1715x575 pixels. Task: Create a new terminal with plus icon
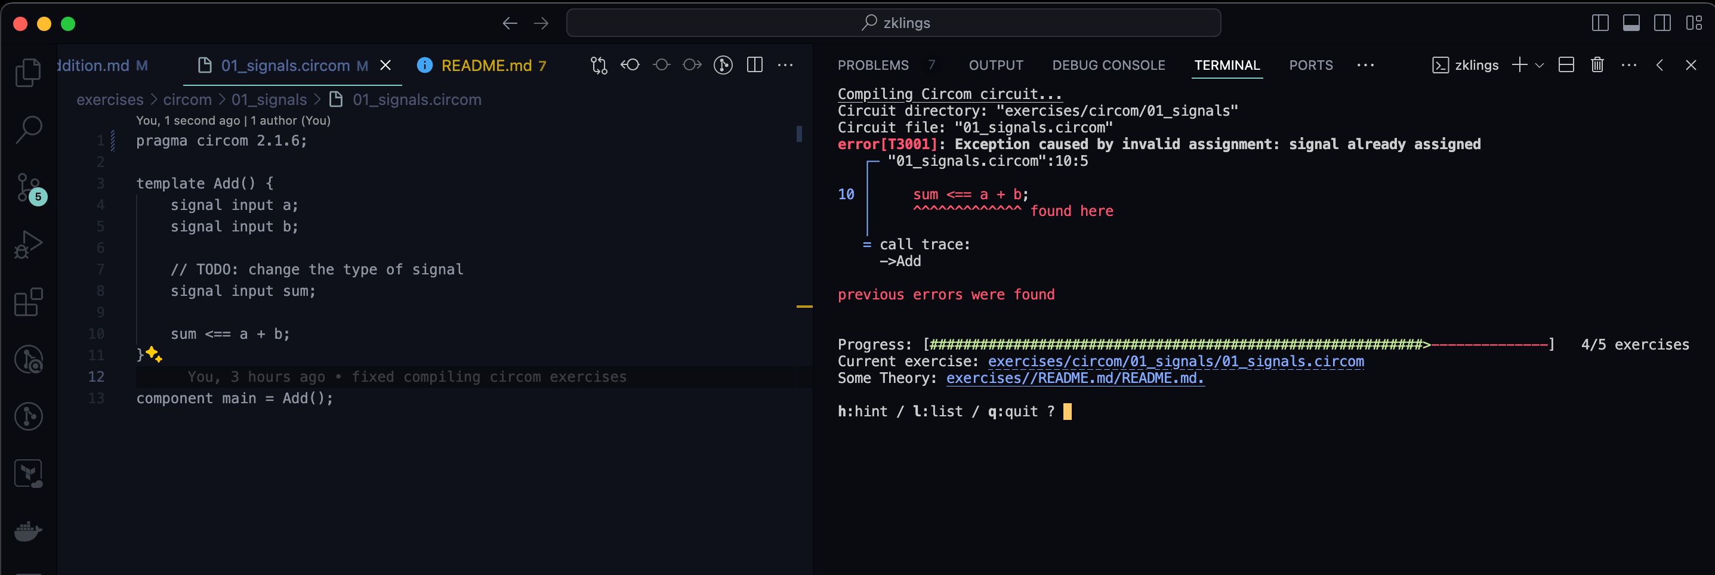pyautogui.click(x=1519, y=64)
